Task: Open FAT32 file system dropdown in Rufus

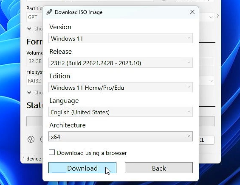Action: coord(34,80)
